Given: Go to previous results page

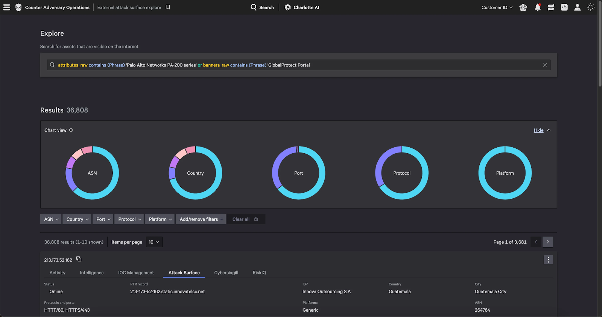Looking at the screenshot, I should coord(536,242).
